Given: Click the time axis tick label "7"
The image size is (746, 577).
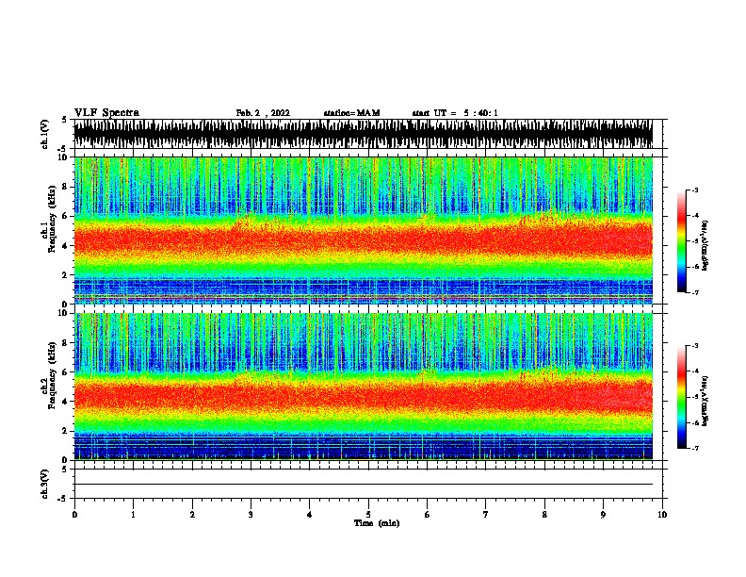Looking at the screenshot, I should click(486, 515).
